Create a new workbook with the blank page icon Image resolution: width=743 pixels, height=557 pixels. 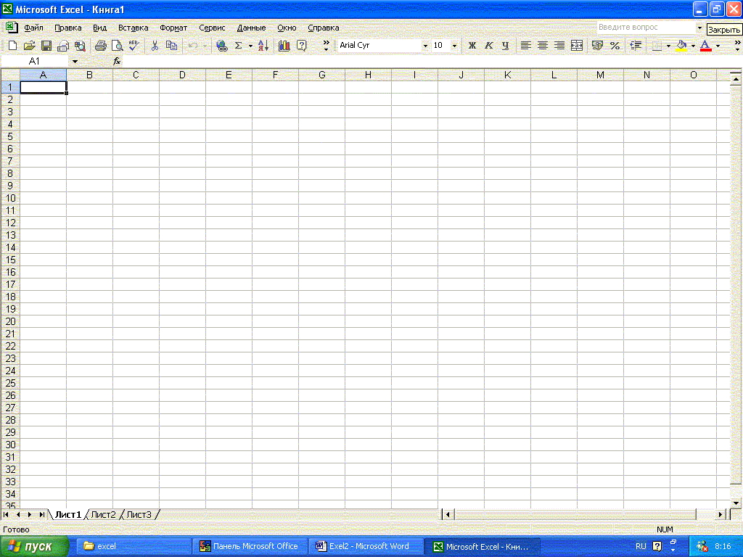click(x=13, y=46)
